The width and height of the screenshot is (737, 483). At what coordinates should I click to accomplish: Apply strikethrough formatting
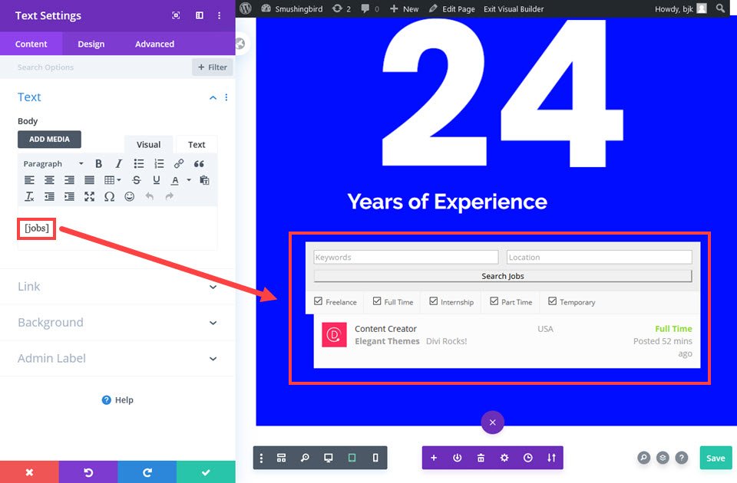coord(137,179)
